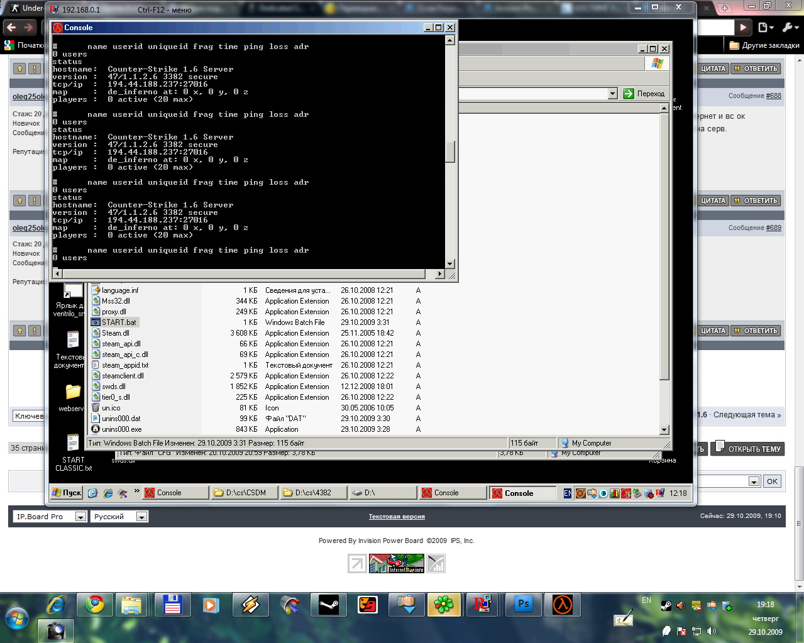Click explorer file list scroll-down arrow
The image size is (804, 643).
tap(664, 430)
